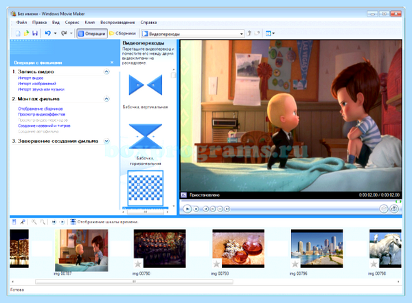The height and width of the screenshot is (303, 412).
Task: Click the Set Audio Levels icon
Action: point(14,222)
